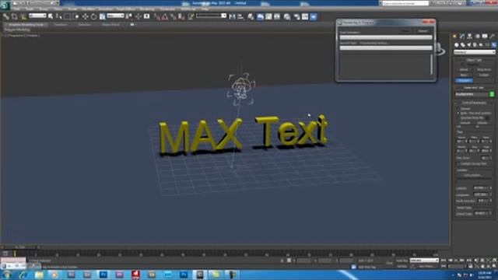Click the Align tool in main toolbar

click(x=240, y=16)
